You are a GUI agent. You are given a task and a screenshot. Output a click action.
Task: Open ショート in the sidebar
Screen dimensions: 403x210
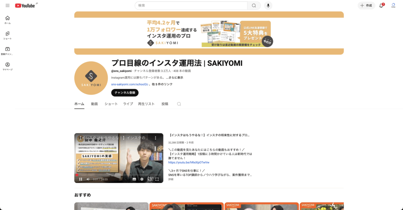click(7, 35)
